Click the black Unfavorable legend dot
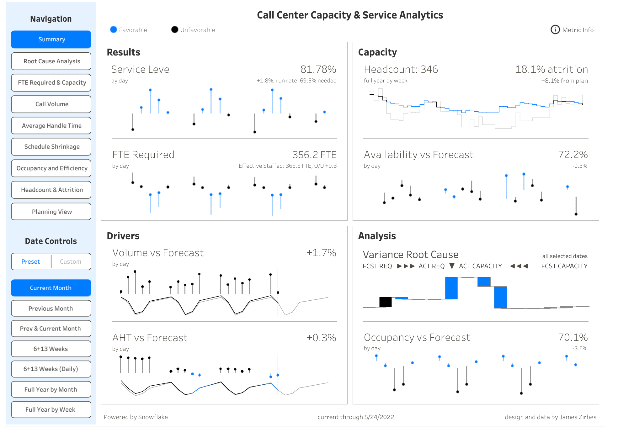618x427 pixels. point(175,29)
